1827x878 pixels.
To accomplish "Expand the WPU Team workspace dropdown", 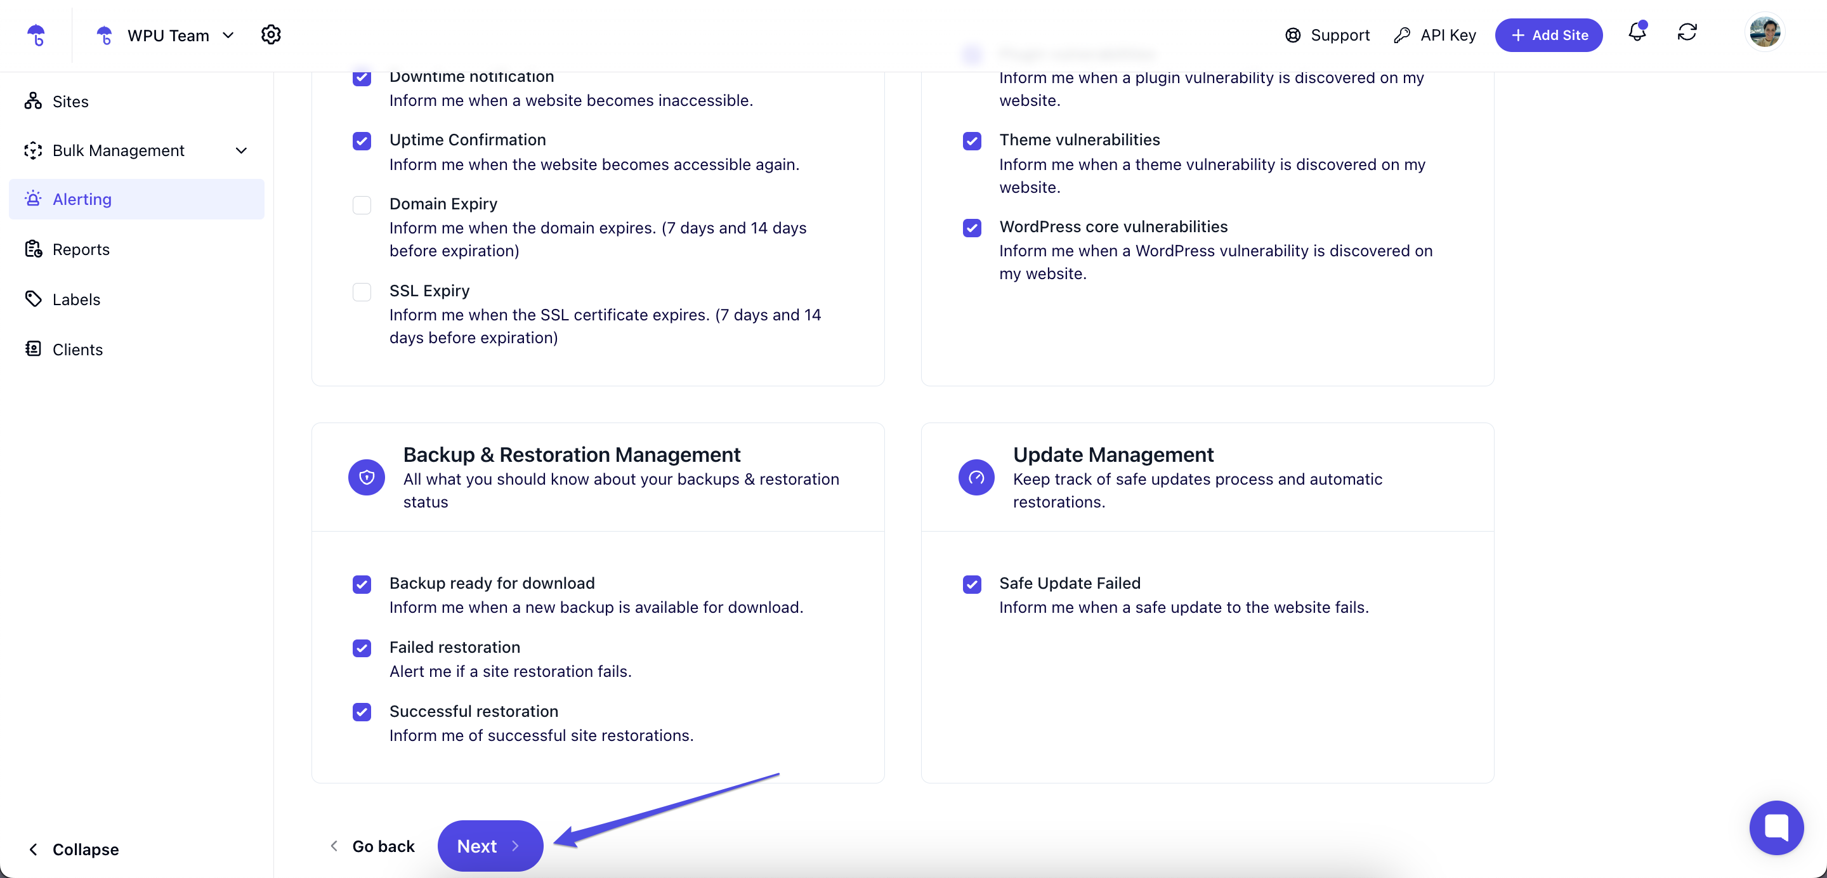I will [228, 36].
